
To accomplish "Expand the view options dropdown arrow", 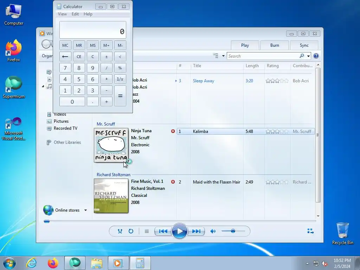I will point(223,56).
